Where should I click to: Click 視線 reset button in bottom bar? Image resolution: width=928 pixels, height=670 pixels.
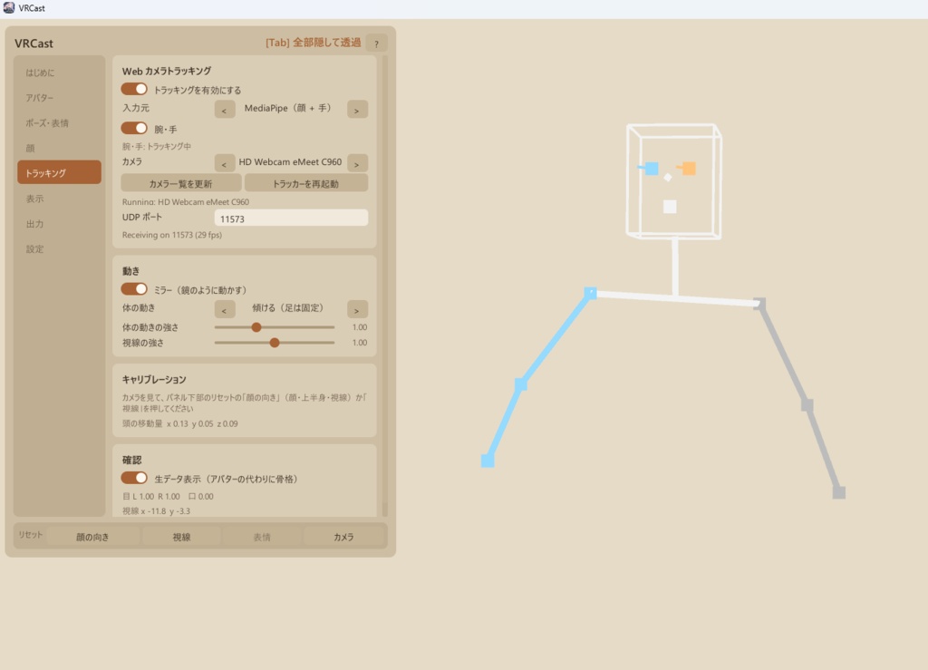click(181, 537)
